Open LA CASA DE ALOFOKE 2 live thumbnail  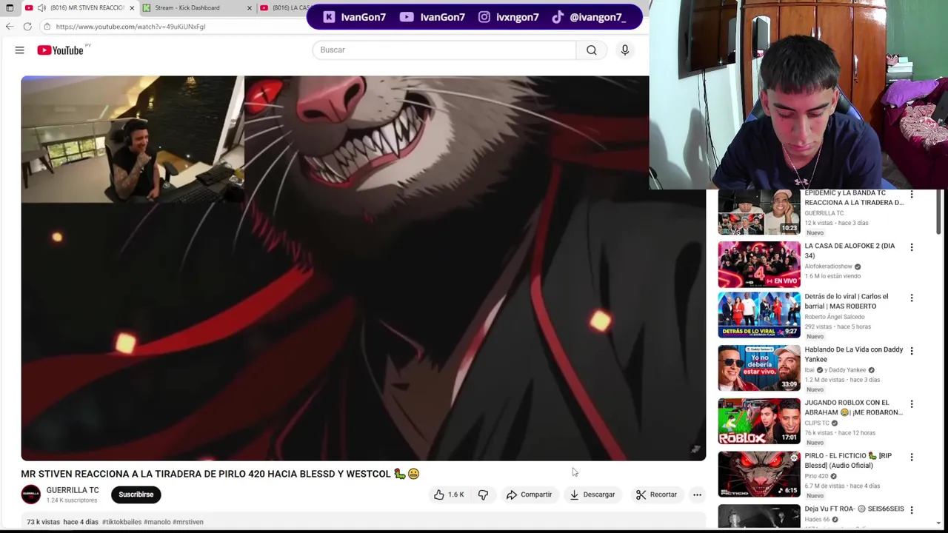(x=759, y=264)
